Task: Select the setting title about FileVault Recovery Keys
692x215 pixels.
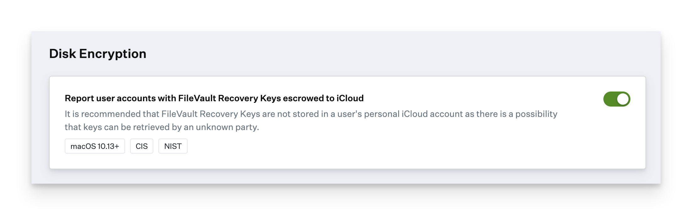Action: coord(215,98)
